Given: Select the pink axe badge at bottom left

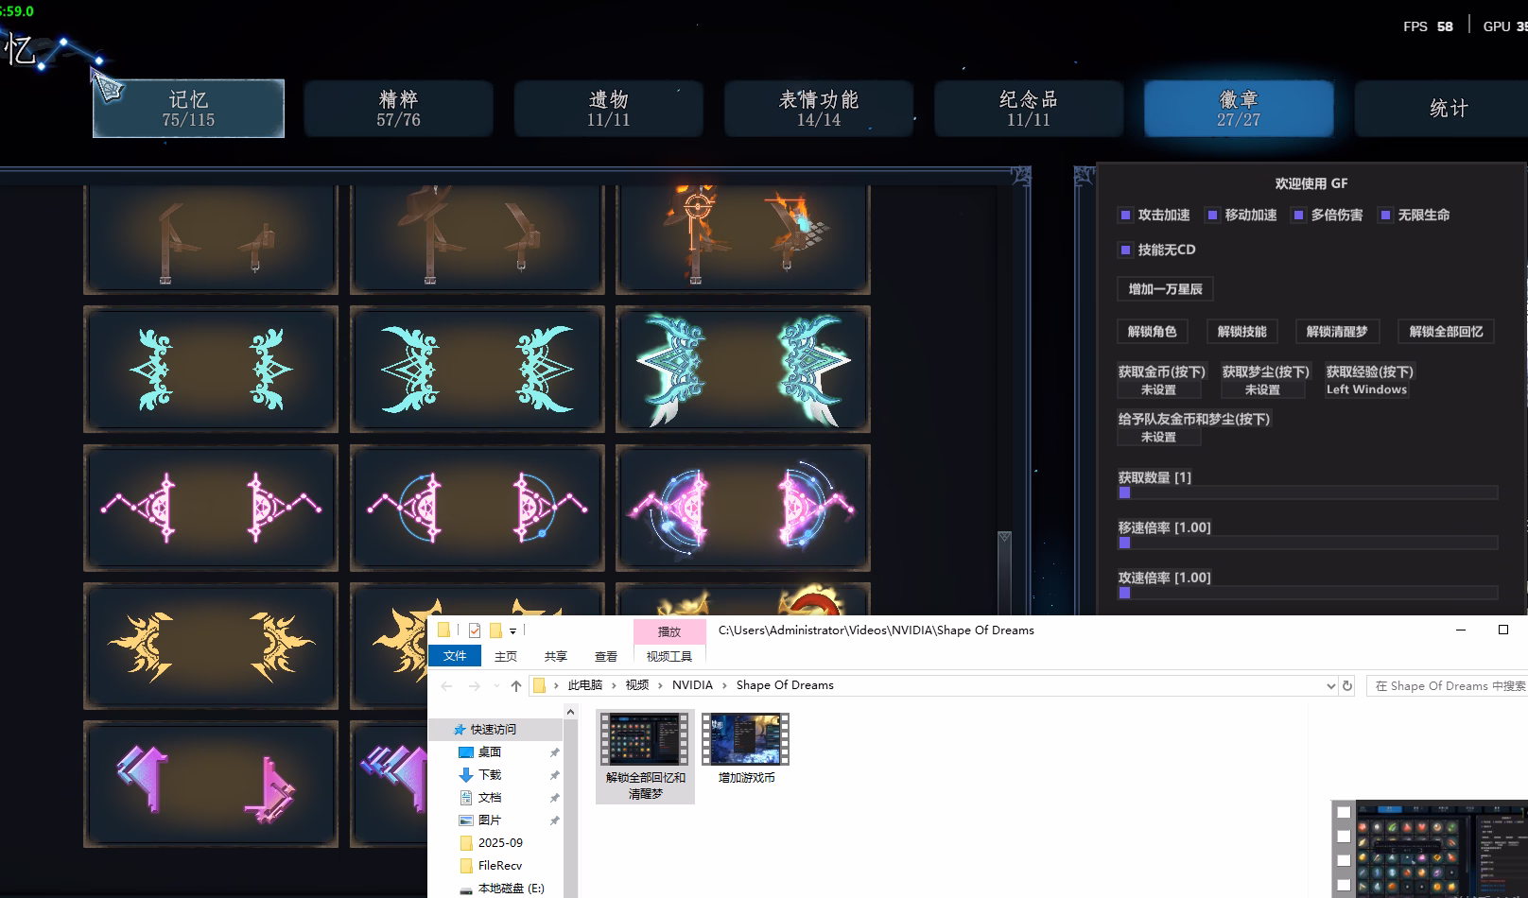Looking at the screenshot, I should coord(210,783).
